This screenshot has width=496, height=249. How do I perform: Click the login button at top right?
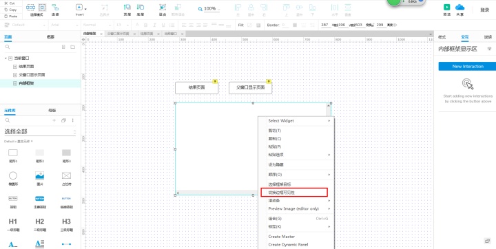click(485, 10)
